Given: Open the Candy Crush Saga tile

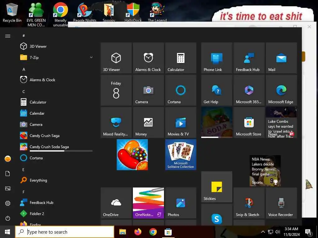Looking at the screenshot, I should point(132,155).
